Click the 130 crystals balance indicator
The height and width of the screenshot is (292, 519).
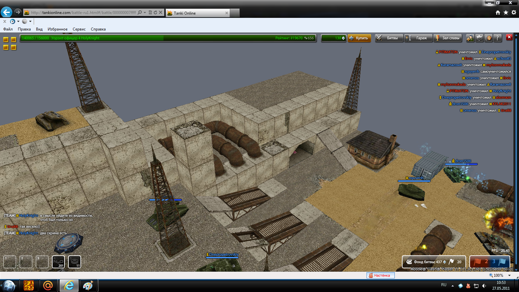click(x=334, y=38)
